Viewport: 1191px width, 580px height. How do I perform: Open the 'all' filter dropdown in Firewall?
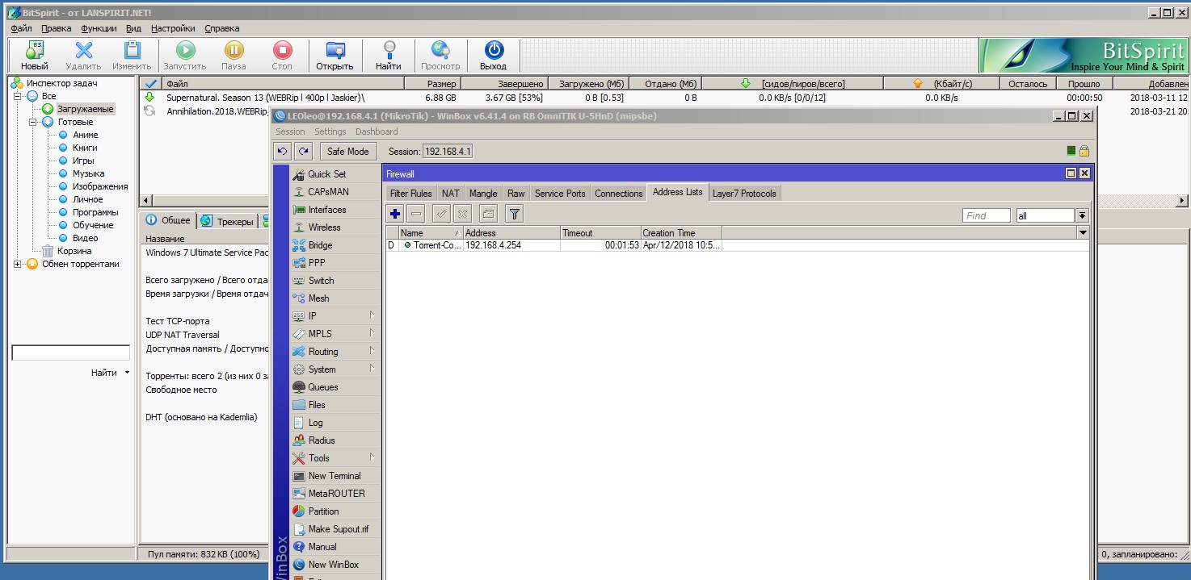[x=1082, y=215]
